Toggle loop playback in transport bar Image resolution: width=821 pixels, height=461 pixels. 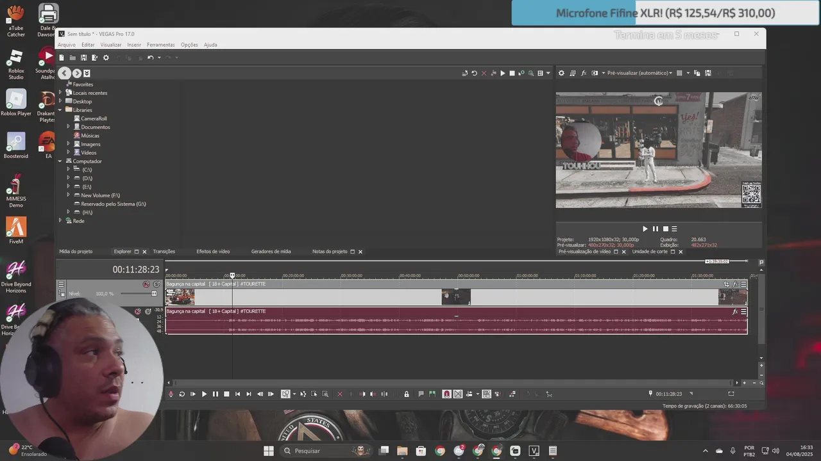tap(182, 394)
